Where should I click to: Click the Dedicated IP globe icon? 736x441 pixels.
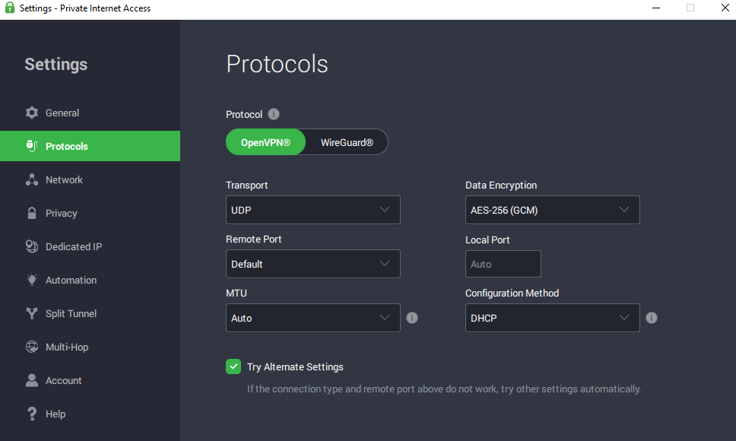pos(32,246)
